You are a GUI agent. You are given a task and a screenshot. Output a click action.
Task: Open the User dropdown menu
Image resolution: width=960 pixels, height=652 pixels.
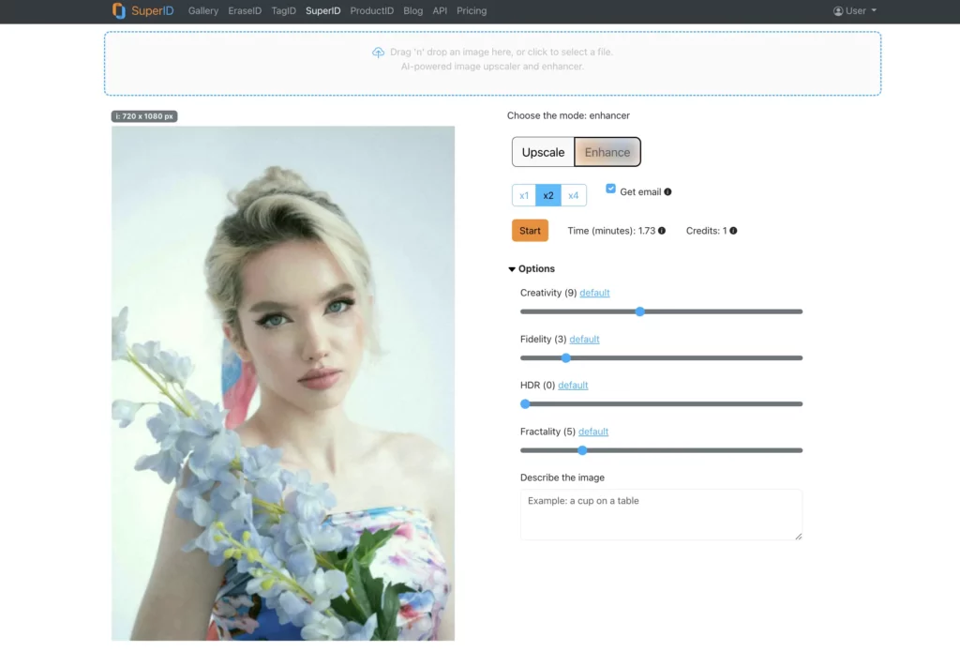point(854,10)
